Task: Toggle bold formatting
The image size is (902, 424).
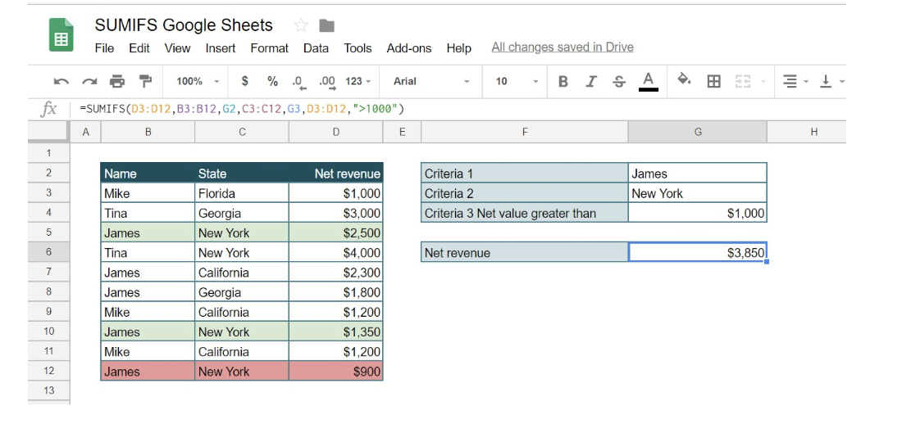Action: pos(563,81)
